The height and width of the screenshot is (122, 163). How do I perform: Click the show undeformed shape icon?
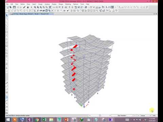coord(91,7)
